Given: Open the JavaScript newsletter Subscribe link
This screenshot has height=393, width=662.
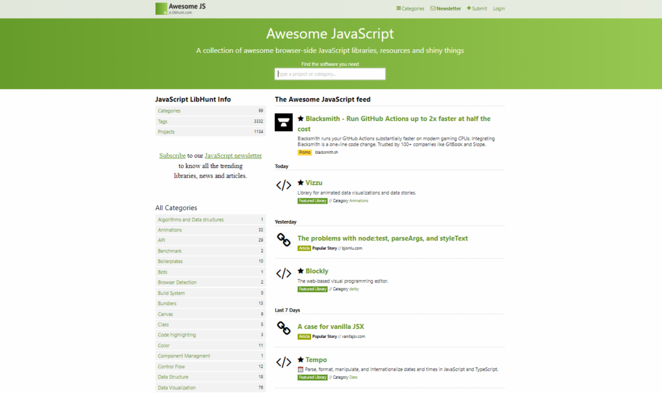Looking at the screenshot, I should pos(172,156).
